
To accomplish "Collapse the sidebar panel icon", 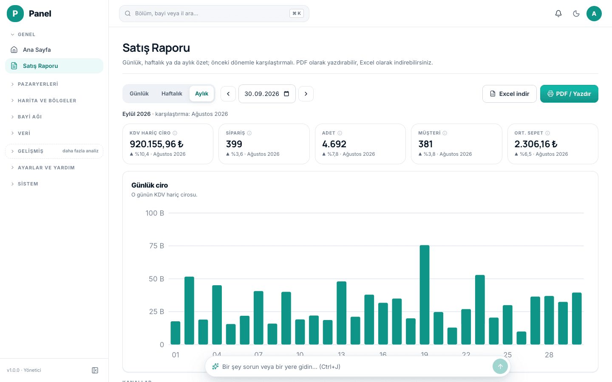I will [95, 371].
